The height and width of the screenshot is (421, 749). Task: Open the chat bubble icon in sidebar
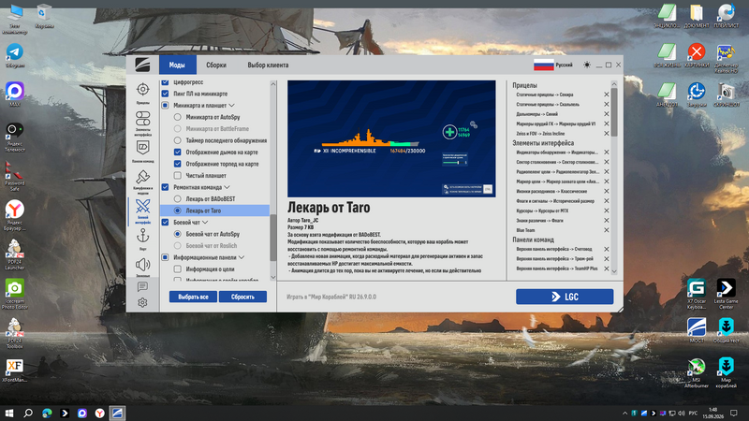click(142, 286)
